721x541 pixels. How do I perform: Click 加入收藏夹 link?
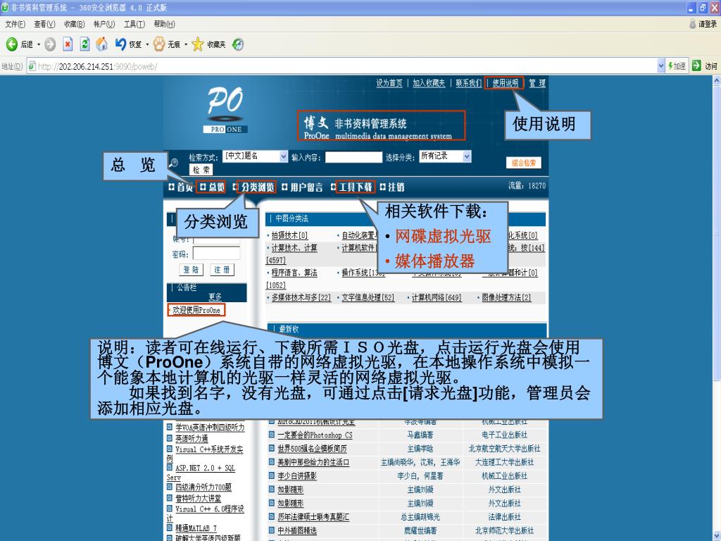429,83
